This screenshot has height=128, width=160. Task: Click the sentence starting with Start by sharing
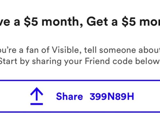(79, 61)
